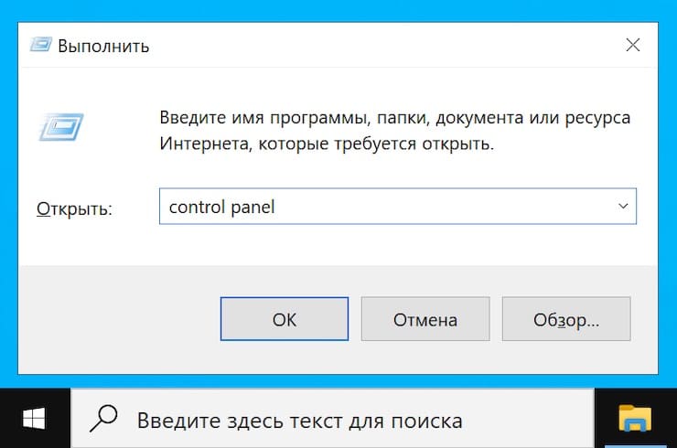Click the small Run icon in the title bar

[x=41, y=45]
